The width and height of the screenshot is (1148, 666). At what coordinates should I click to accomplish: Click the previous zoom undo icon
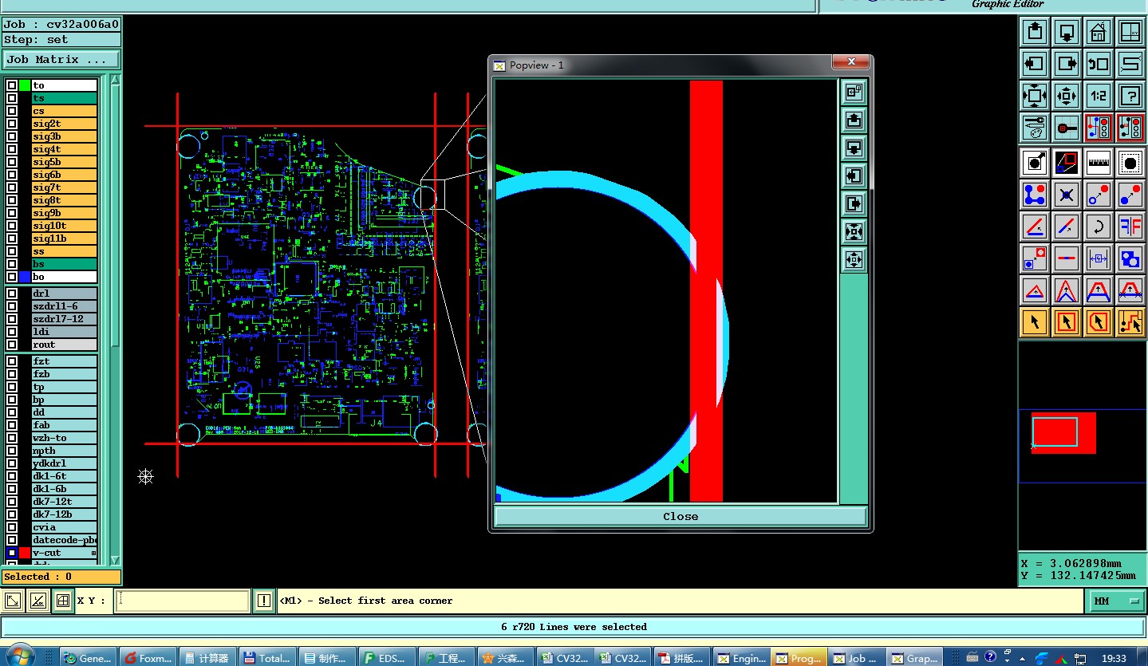point(1099,64)
